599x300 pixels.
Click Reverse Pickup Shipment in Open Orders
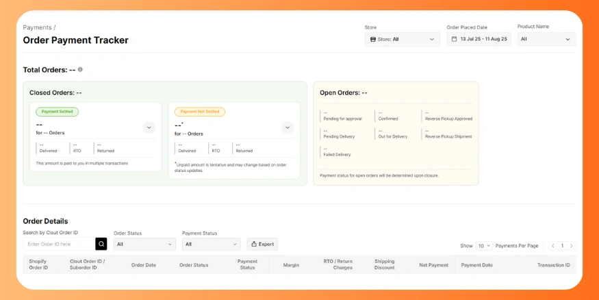[448, 136]
